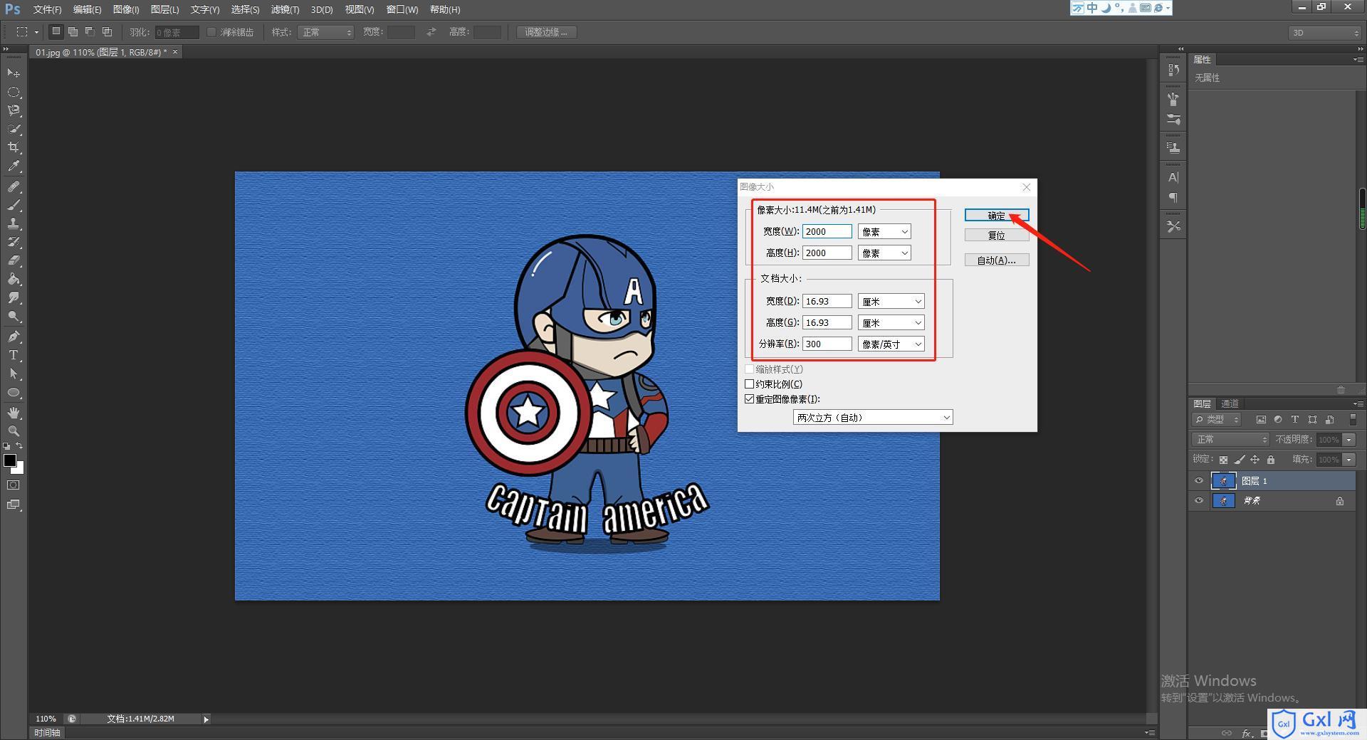Select the Crop tool
Viewport: 1367px width, 740px height.
(14, 147)
